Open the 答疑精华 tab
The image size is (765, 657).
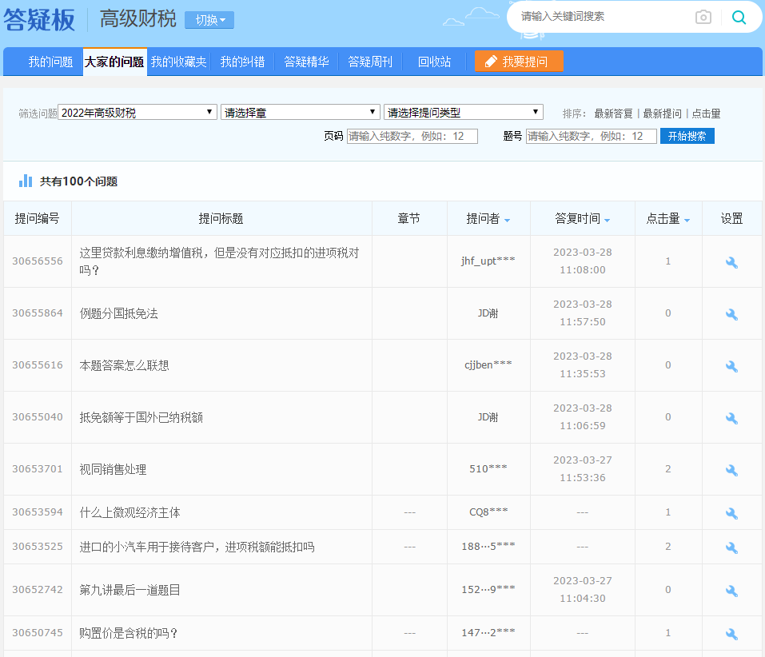click(x=306, y=62)
